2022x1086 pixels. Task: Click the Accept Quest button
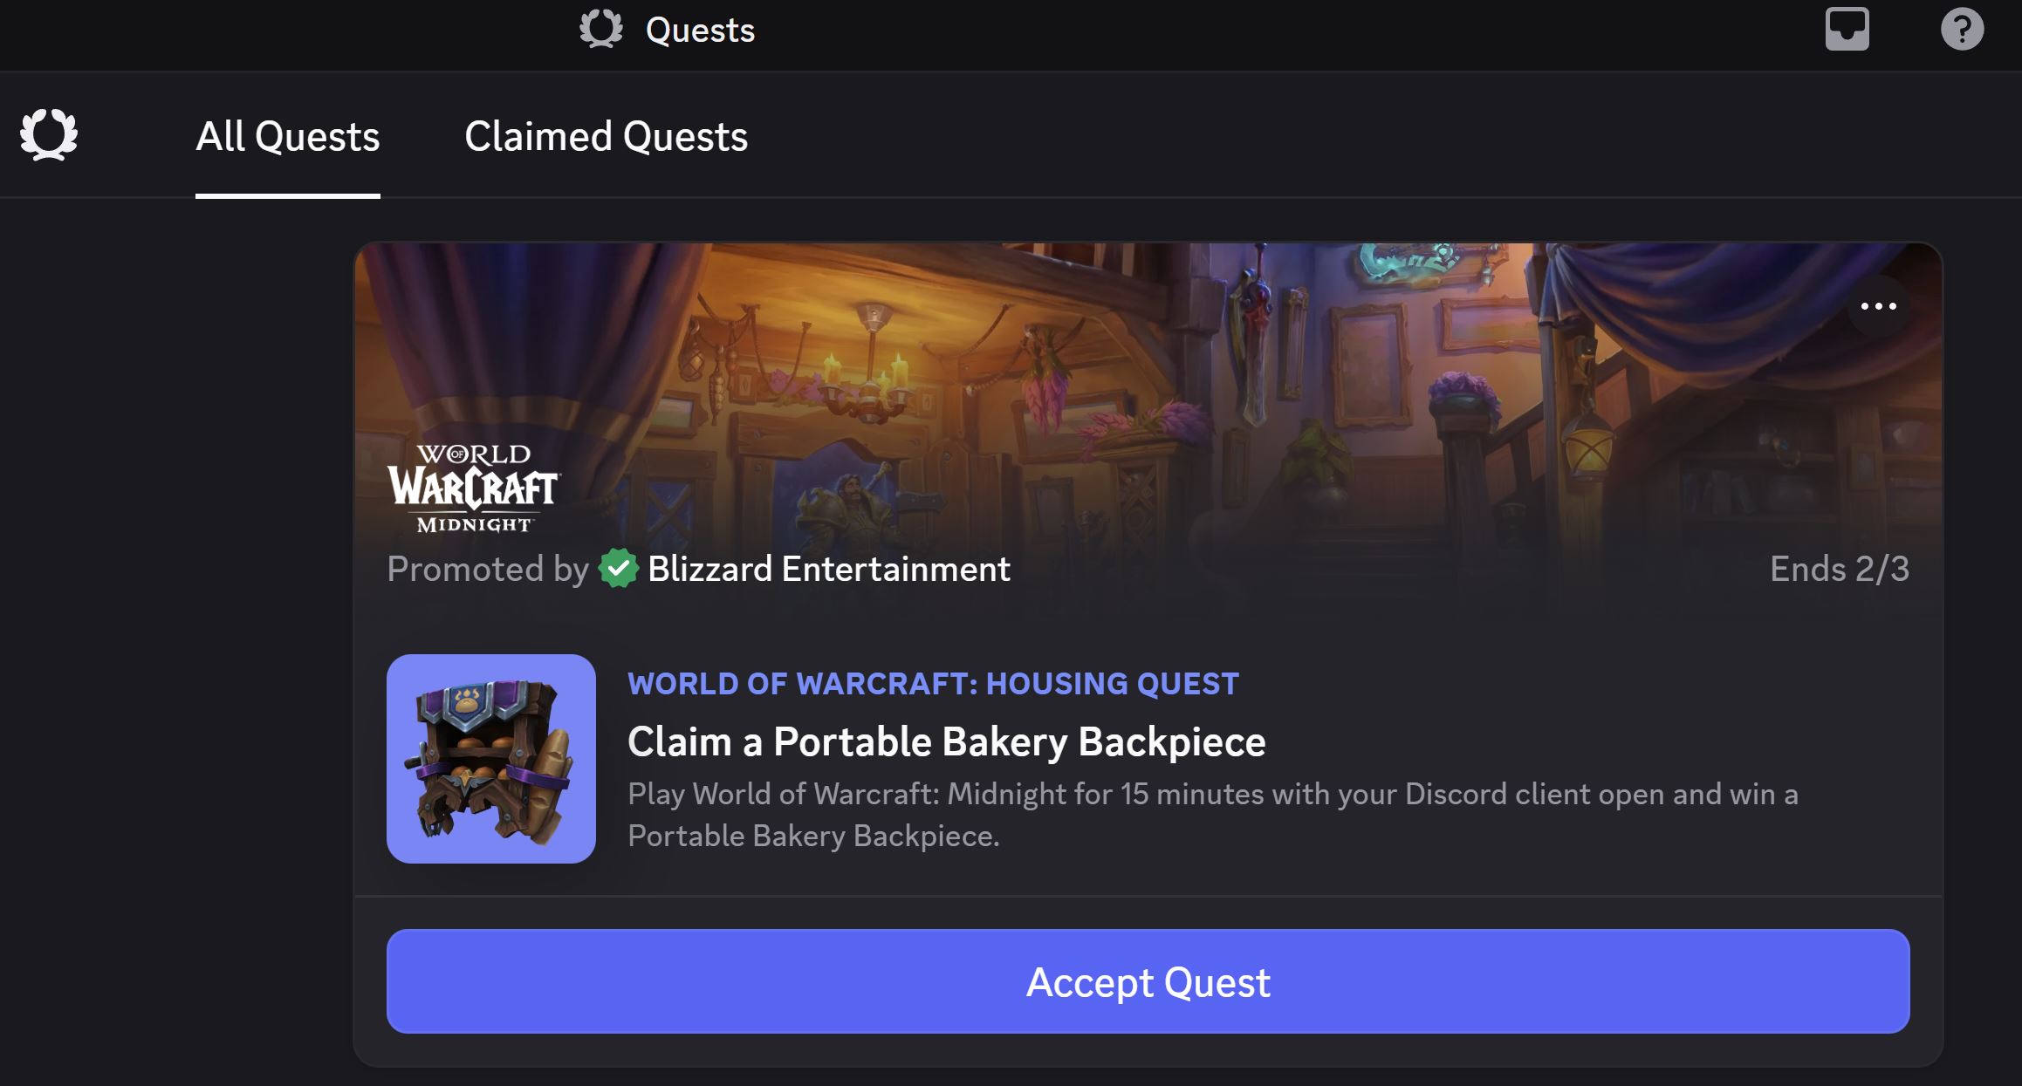[x=1148, y=981]
